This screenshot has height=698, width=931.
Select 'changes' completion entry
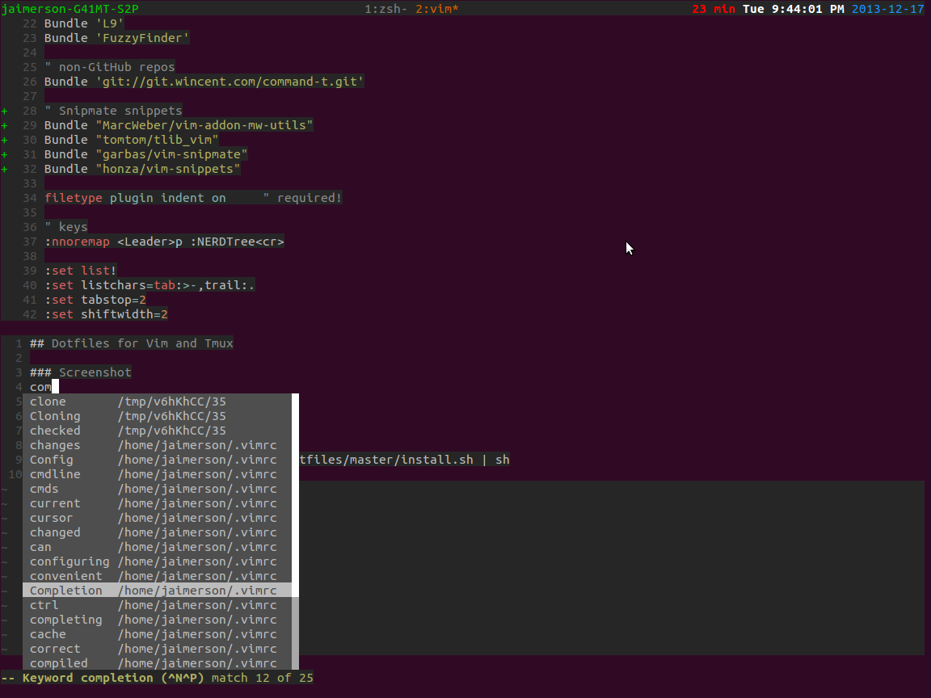coord(158,445)
